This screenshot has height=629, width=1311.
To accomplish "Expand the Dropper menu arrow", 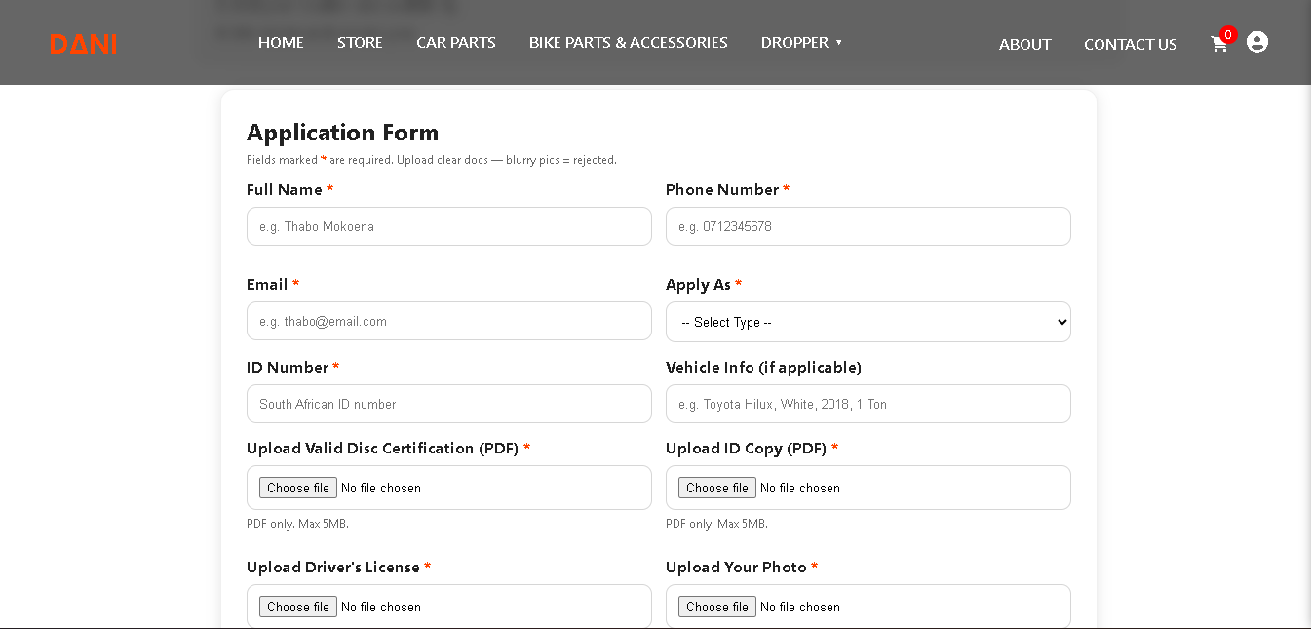I will pyautogui.click(x=838, y=43).
